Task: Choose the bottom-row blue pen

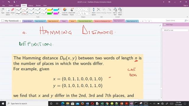Action: (x=31, y=13)
